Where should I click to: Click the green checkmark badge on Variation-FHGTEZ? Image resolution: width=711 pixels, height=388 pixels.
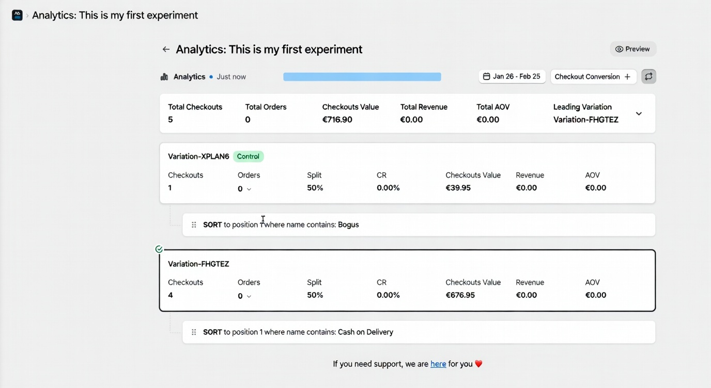coord(159,249)
